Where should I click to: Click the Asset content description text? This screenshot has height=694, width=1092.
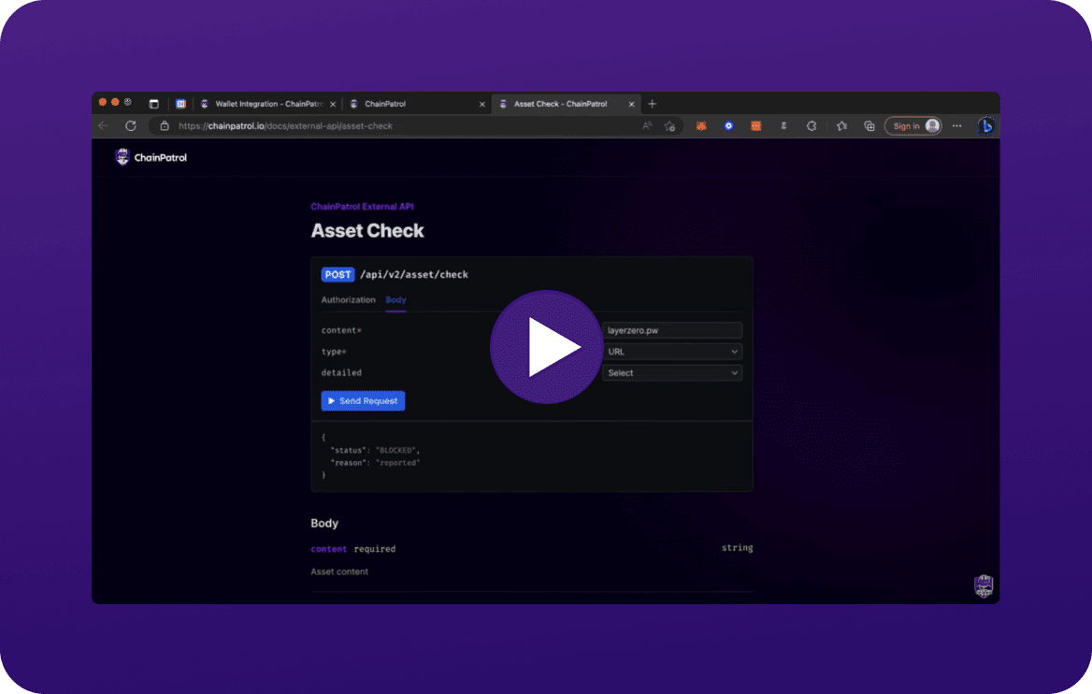[x=339, y=571]
